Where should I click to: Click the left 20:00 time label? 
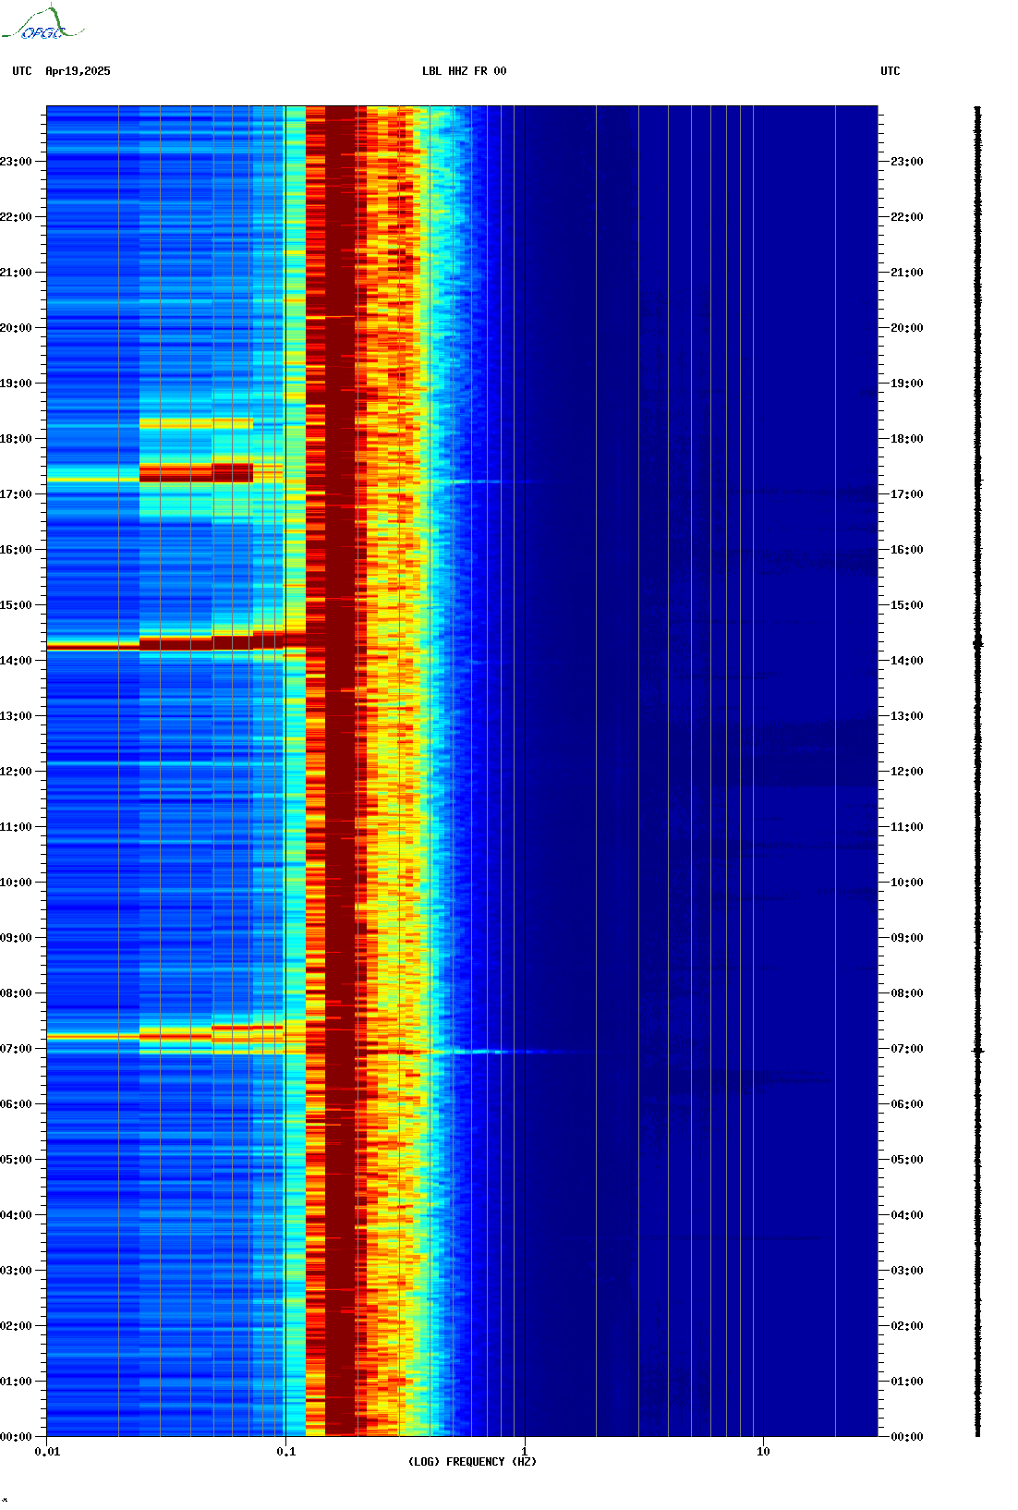coord(16,328)
